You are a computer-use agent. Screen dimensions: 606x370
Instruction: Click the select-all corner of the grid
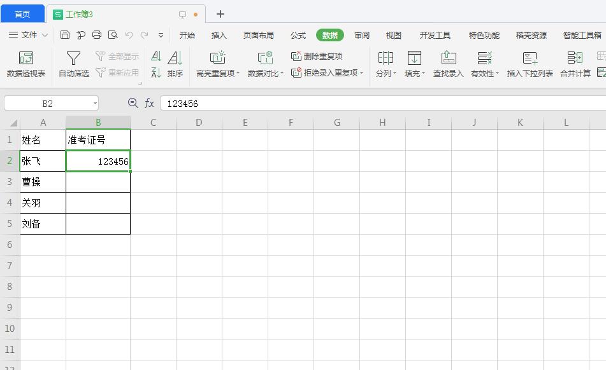(10, 123)
